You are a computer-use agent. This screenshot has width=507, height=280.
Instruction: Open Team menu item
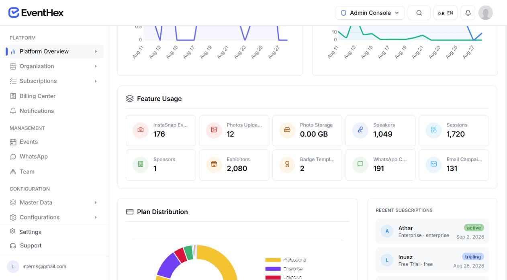55,172
